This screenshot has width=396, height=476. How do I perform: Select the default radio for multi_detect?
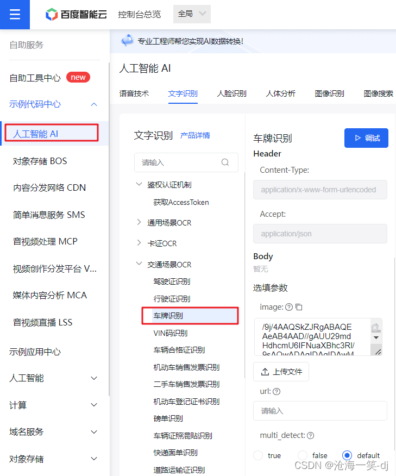(x=347, y=455)
